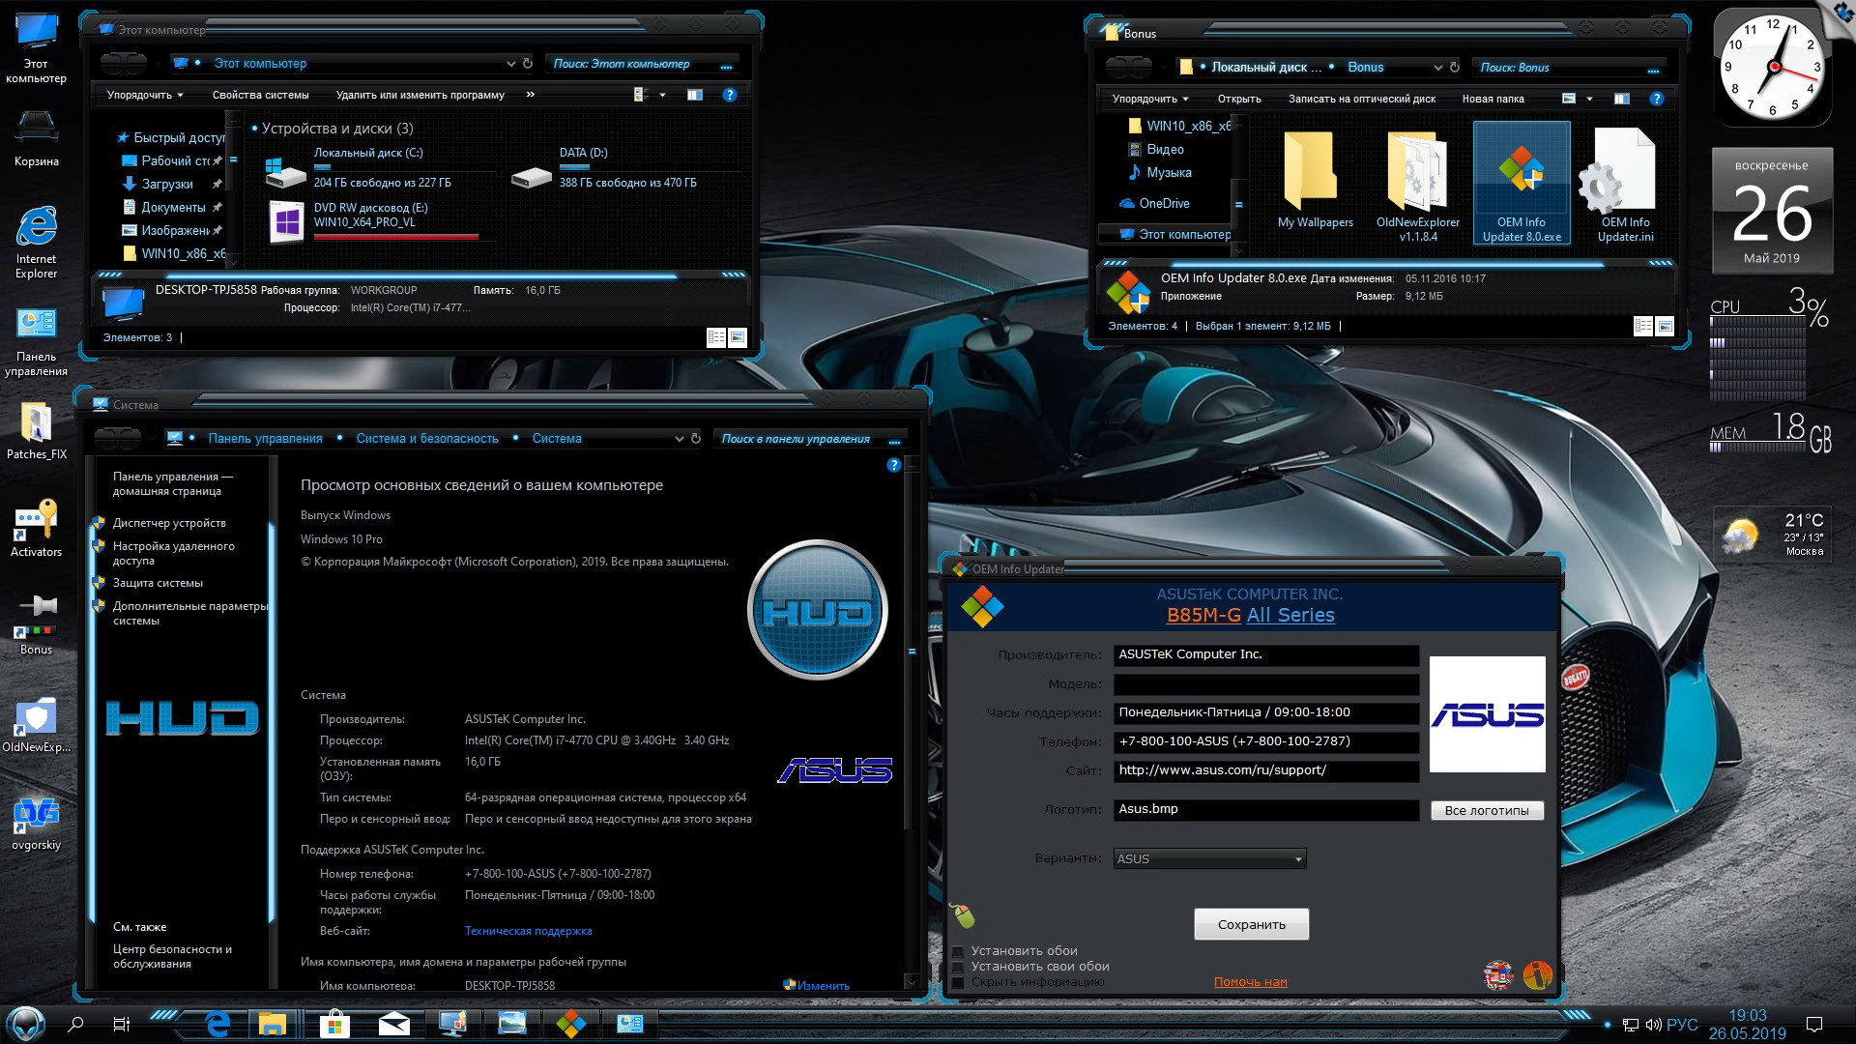This screenshot has height=1044, width=1856.
Task: Open the Варианты ASUS dropdown
Action: point(1209,858)
